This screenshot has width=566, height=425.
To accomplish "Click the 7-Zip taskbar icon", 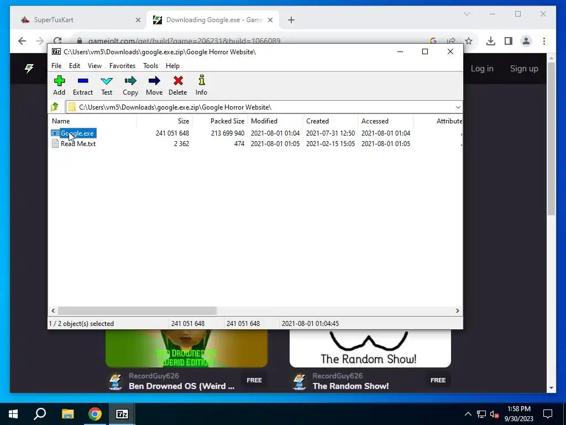I will pos(122,414).
